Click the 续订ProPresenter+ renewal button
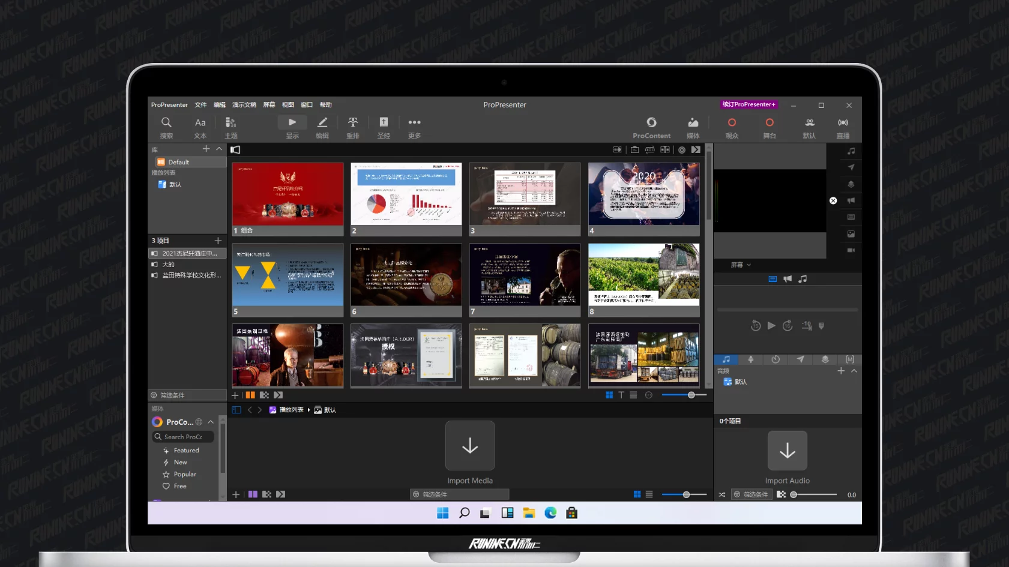 [x=748, y=104]
